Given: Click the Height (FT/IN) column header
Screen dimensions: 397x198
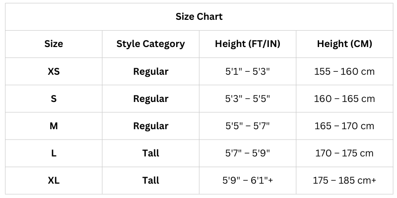Looking at the screenshot, I should [247, 44].
